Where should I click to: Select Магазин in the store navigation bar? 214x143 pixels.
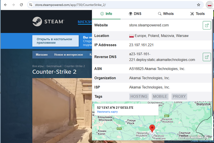[x=42, y=55]
